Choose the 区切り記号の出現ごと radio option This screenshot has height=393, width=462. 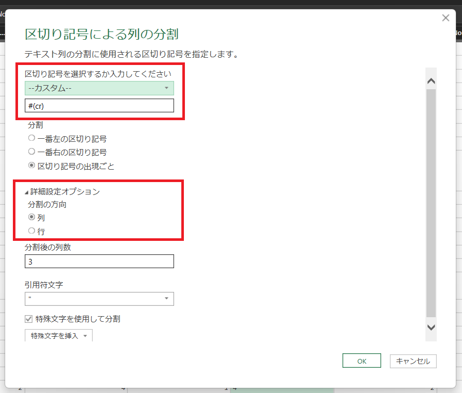point(32,166)
